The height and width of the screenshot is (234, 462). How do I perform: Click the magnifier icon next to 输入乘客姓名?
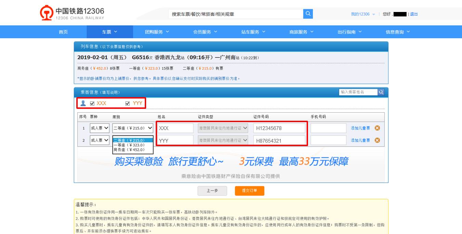coord(381,92)
